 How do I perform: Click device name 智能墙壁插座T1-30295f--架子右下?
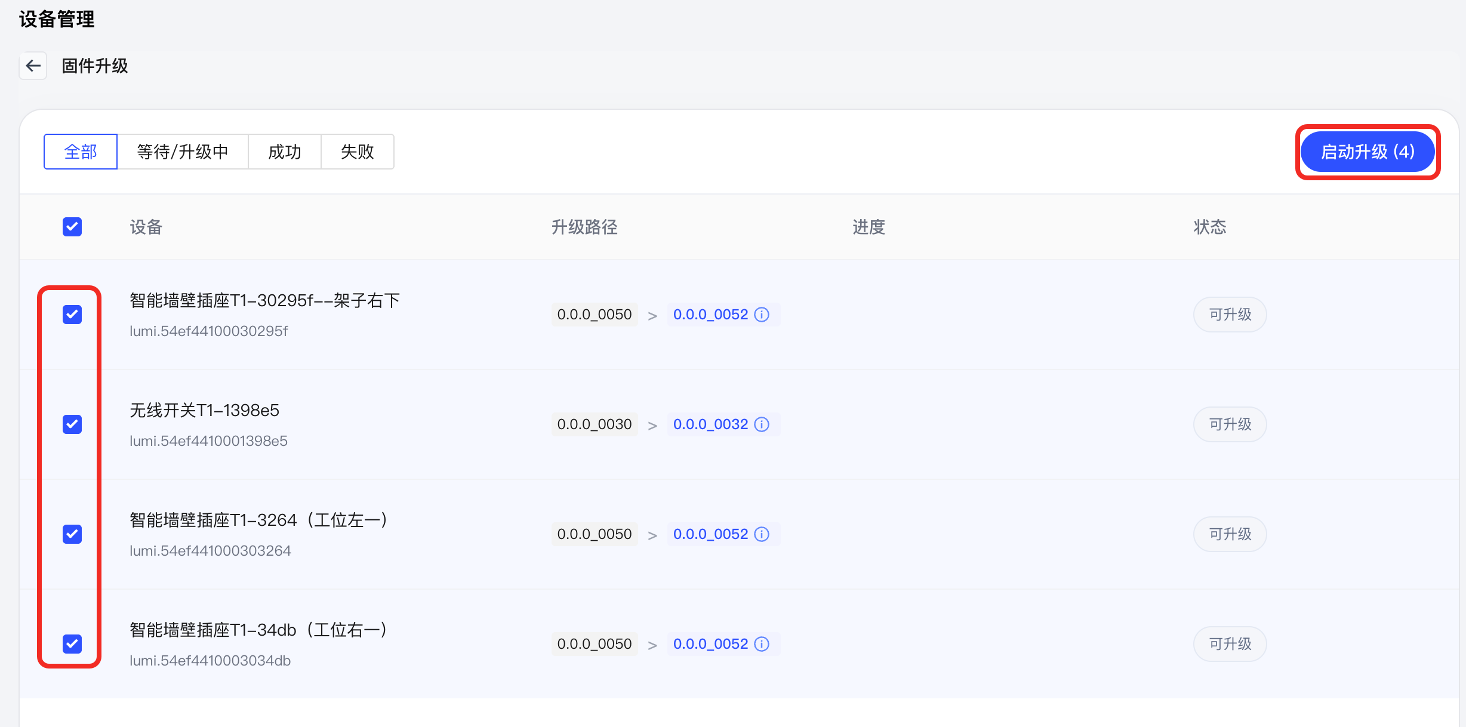pos(265,300)
